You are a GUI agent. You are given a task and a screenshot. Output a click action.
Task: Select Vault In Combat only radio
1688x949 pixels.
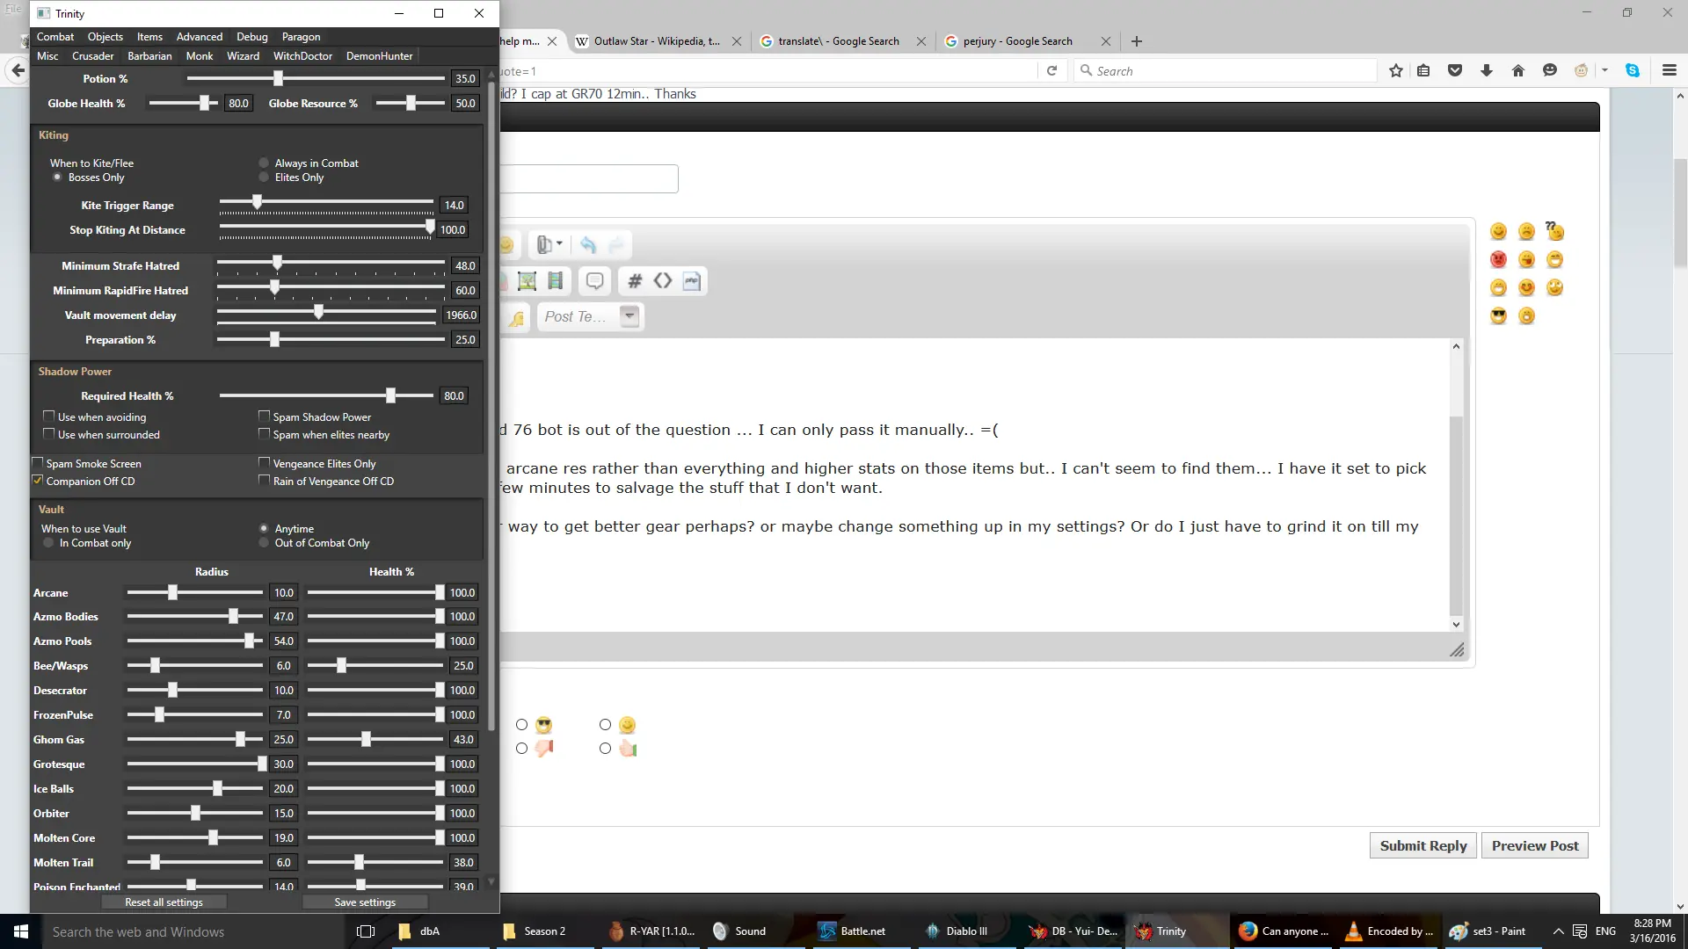[48, 542]
